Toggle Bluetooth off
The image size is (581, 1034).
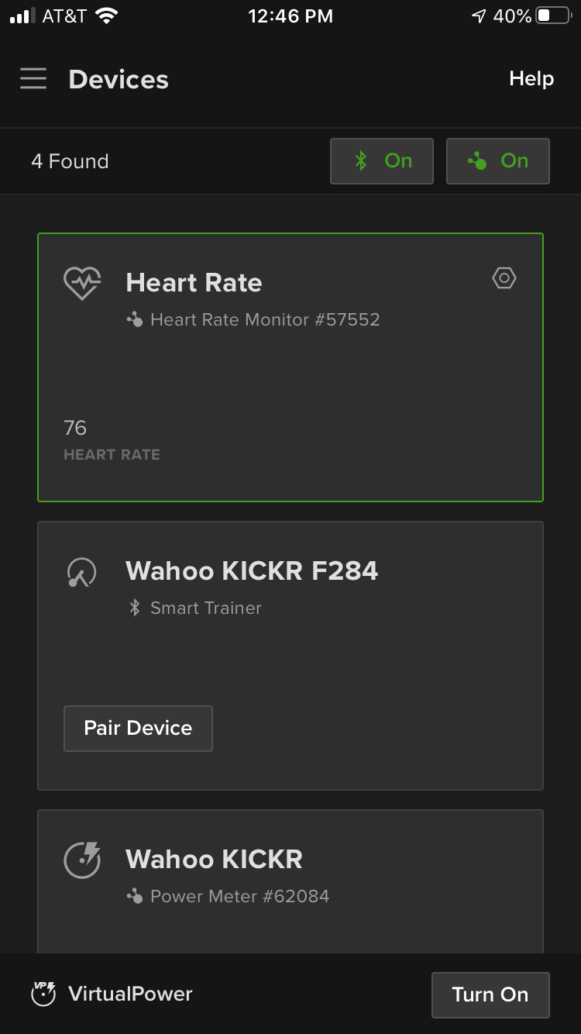[x=381, y=160]
